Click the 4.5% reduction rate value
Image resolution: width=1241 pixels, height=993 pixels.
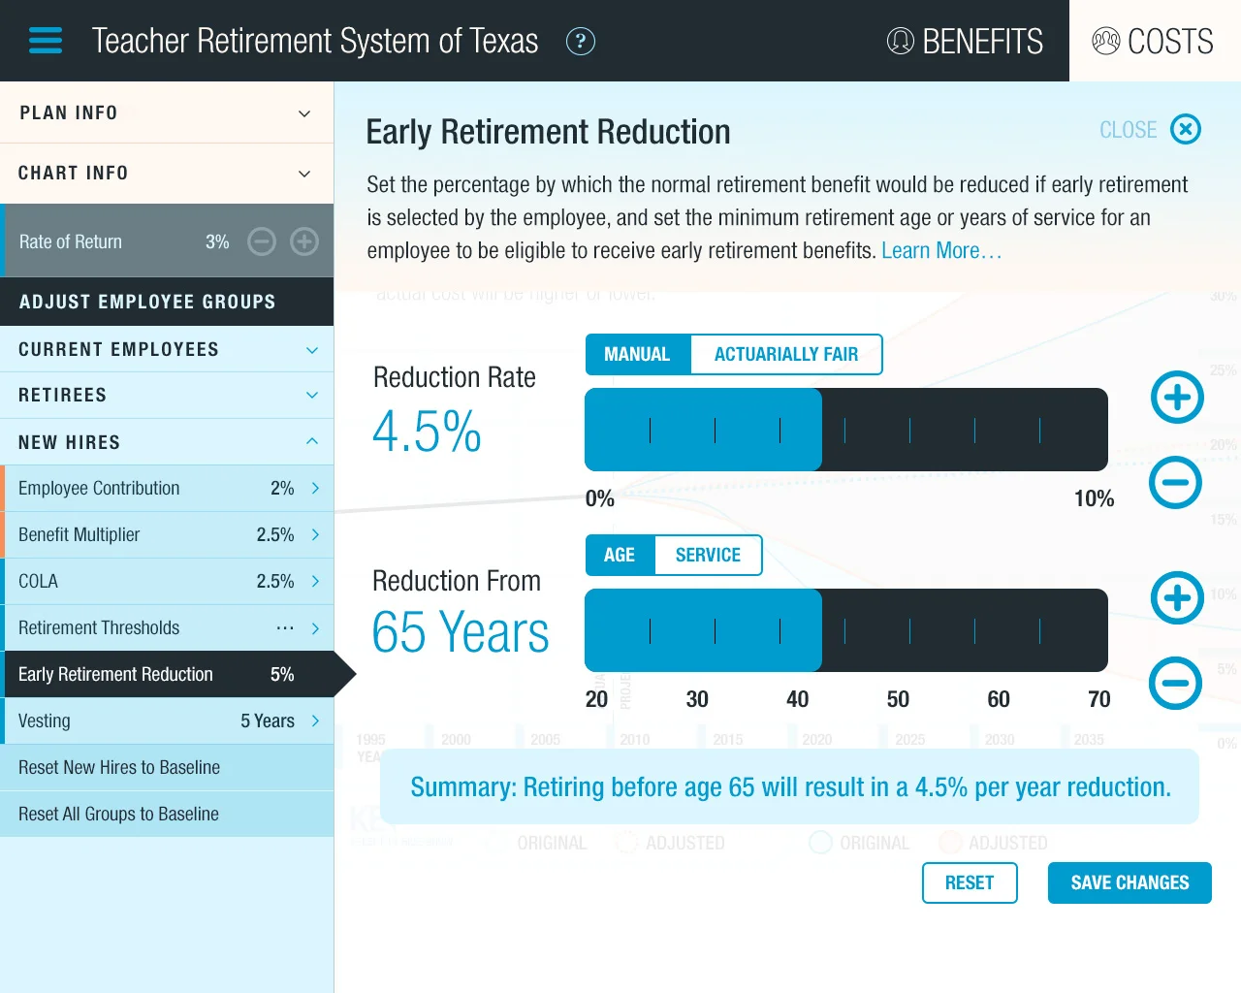click(427, 432)
